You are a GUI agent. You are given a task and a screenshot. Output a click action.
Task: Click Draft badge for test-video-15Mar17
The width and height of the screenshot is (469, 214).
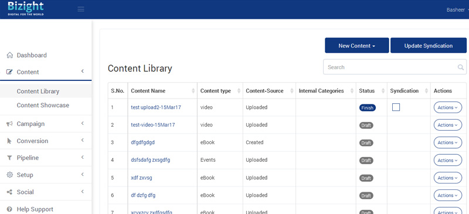(366, 125)
